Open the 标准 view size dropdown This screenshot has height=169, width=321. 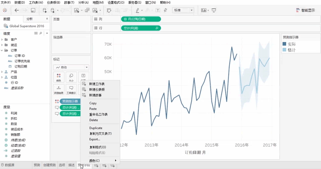pos(183,10)
